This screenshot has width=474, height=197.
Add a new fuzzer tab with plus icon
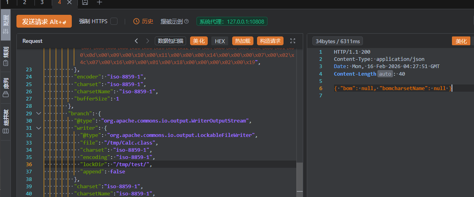(99, 2)
